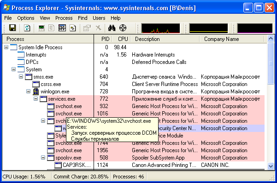The image size is (277, 183).
Task: Click the scrollbar down arrow
Action: [271, 166]
